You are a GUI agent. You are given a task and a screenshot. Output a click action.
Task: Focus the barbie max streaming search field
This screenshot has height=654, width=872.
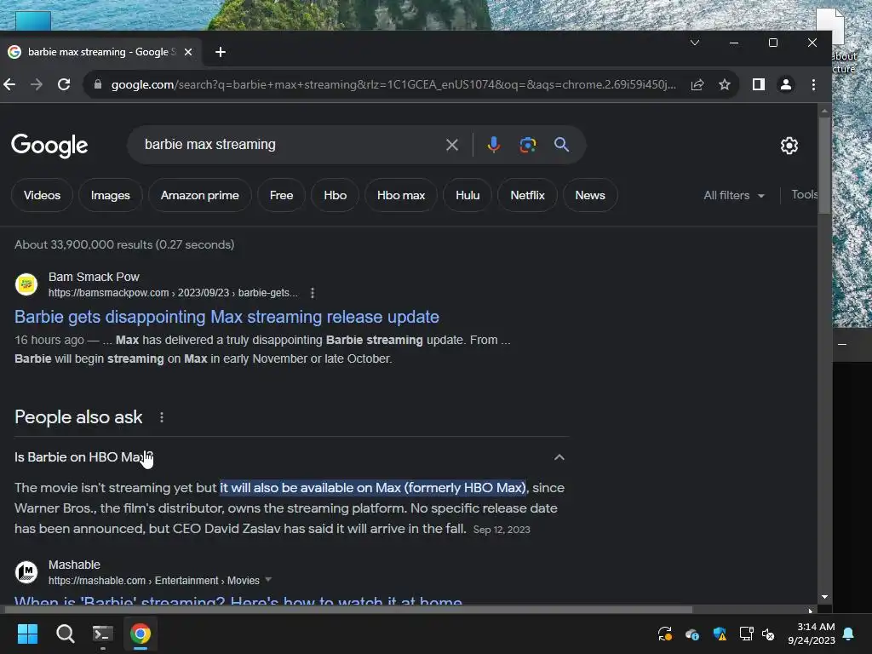click(290, 145)
